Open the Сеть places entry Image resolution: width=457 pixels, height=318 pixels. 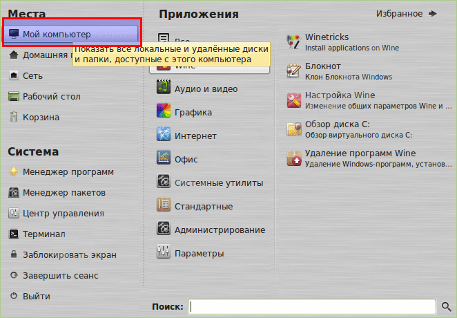coord(32,76)
